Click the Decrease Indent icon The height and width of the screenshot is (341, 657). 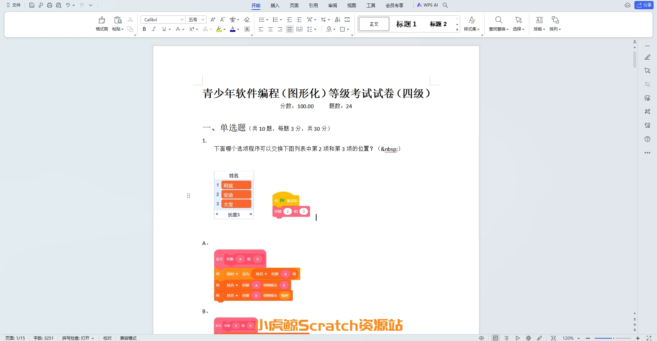click(290, 20)
